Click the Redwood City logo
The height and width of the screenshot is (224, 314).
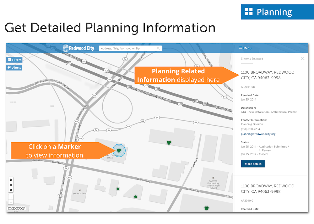point(78,48)
